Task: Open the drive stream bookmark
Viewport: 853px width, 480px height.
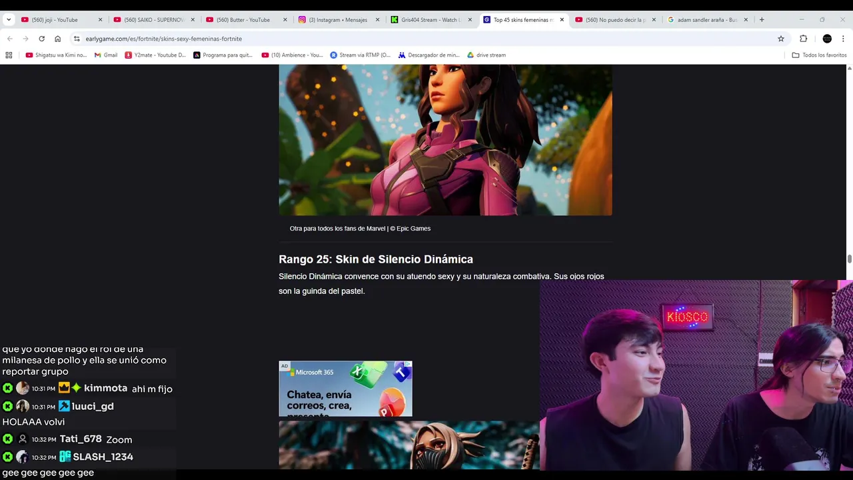Action: coord(486,55)
